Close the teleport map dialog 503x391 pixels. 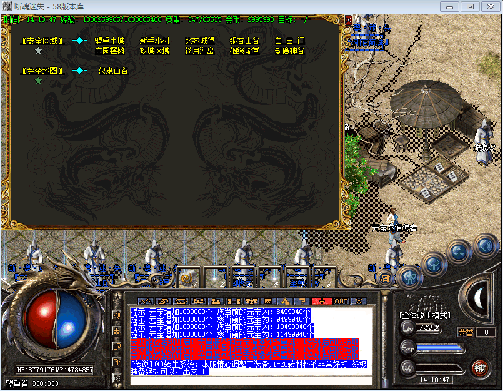[x=349, y=20]
